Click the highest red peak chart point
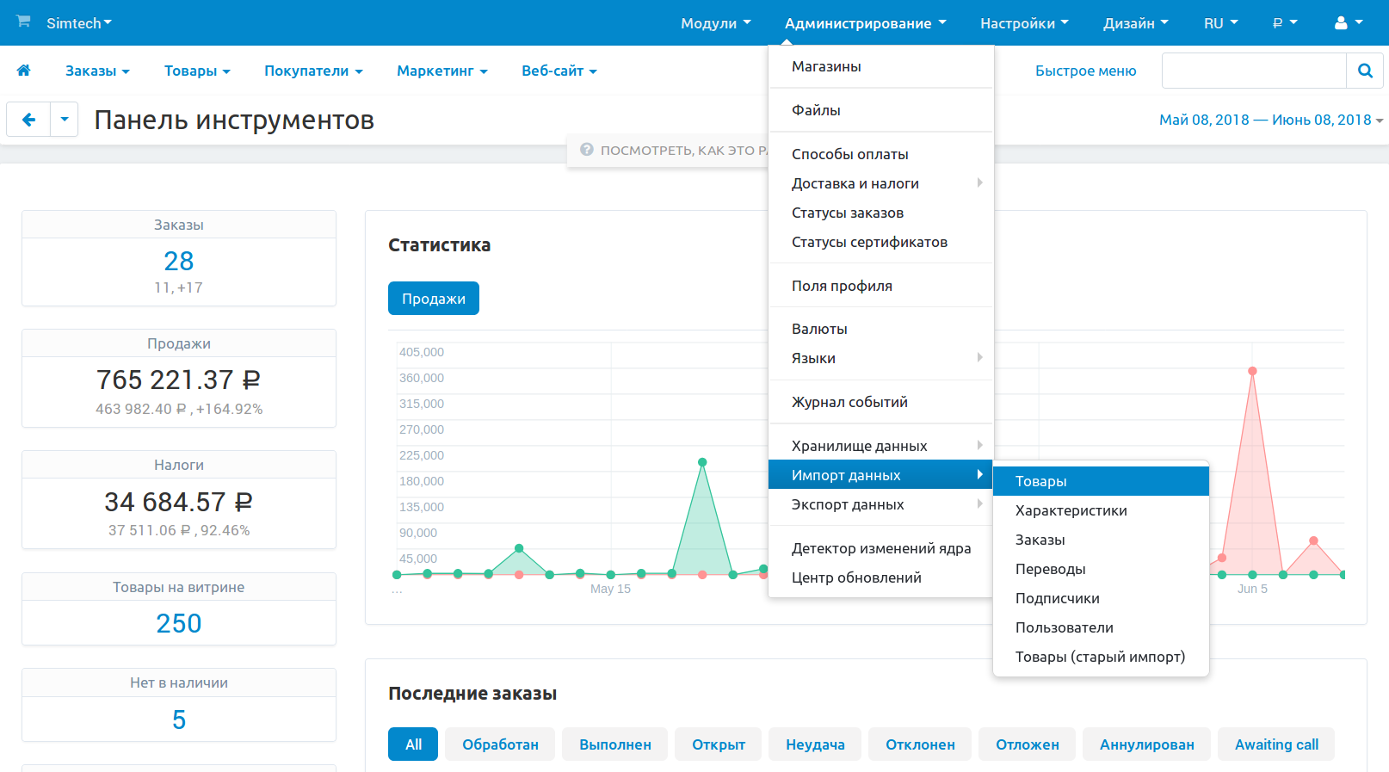 point(1252,371)
